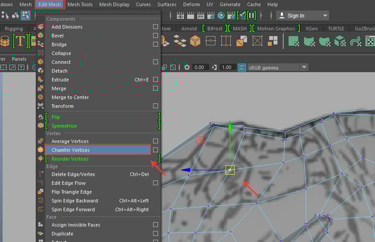Open Average Vertices option box
This screenshot has height=242, width=375.
155,141
